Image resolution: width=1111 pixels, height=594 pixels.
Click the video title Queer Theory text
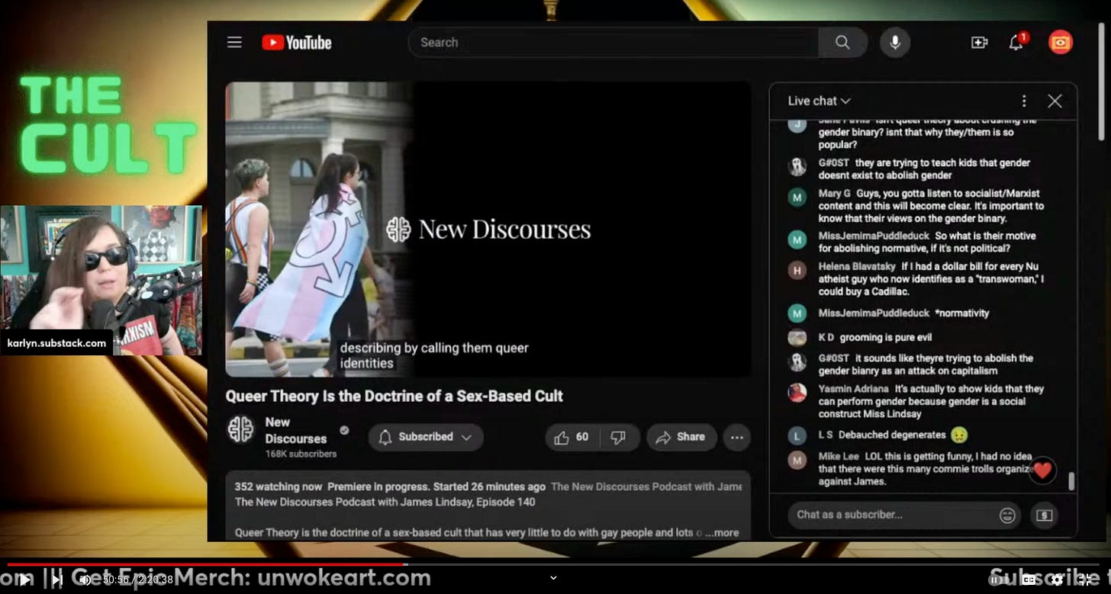coord(394,396)
